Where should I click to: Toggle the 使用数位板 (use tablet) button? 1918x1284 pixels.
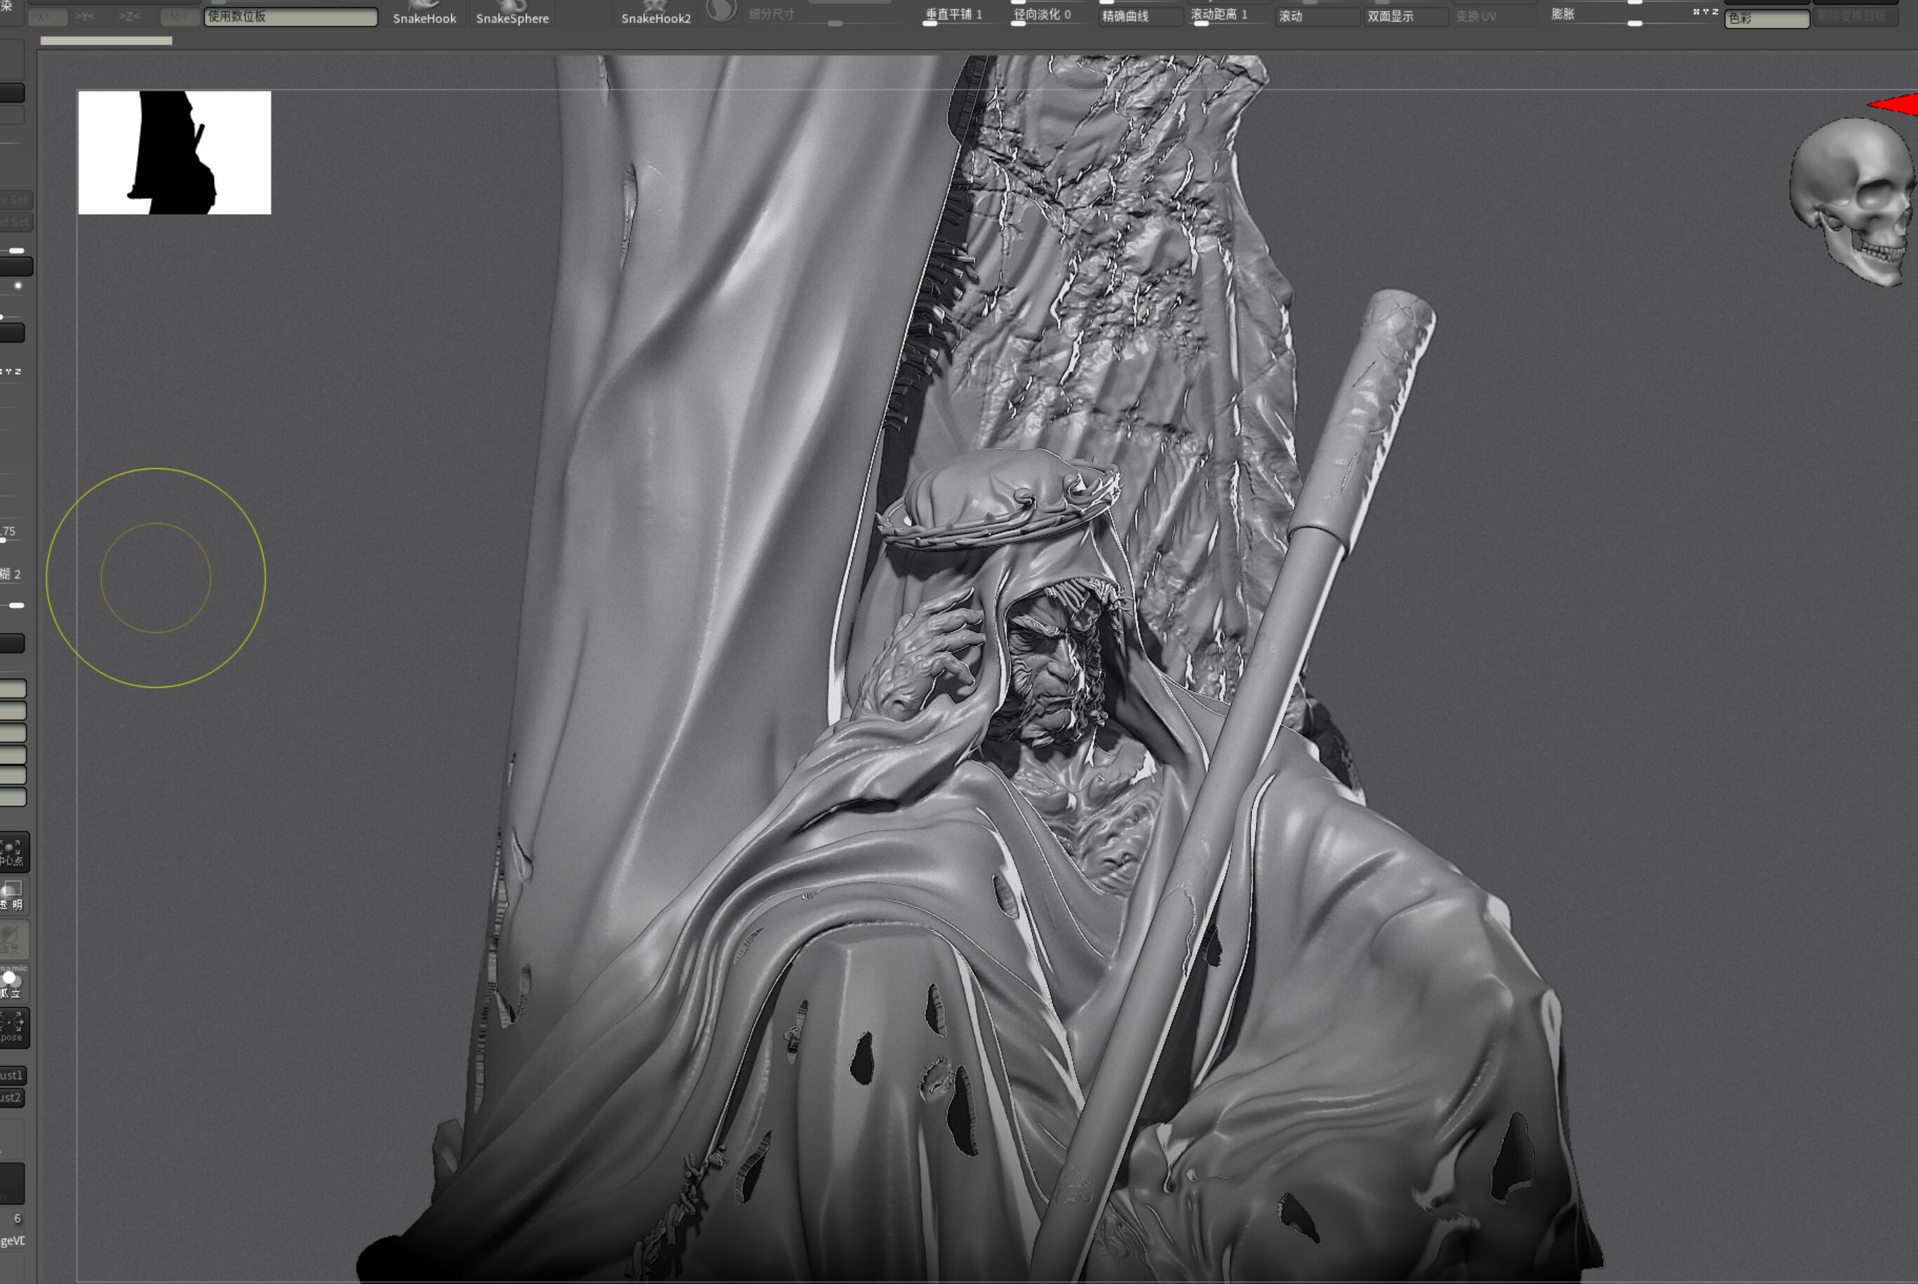point(290,16)
